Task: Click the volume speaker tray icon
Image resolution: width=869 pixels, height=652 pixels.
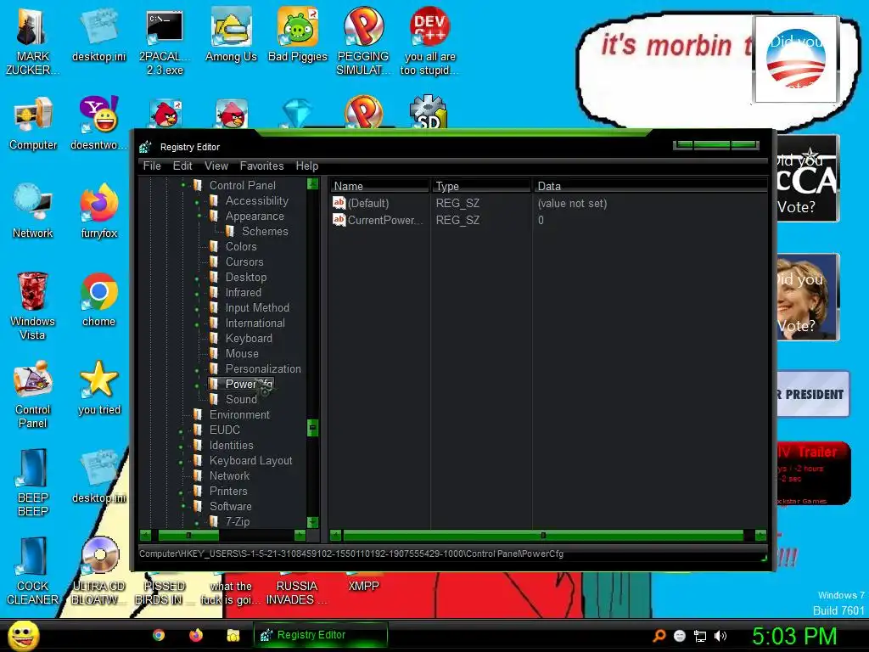Action: (720, 636)
